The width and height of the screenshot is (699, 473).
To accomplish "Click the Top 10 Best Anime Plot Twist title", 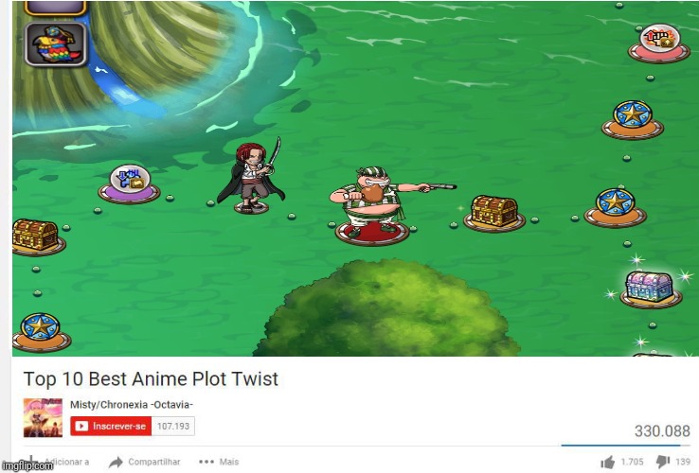I will coord(151,379).
